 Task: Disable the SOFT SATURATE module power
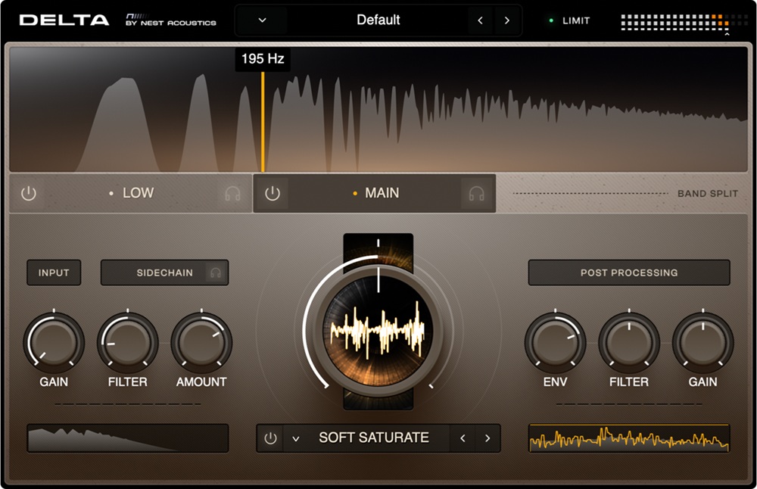click(270, 438)
